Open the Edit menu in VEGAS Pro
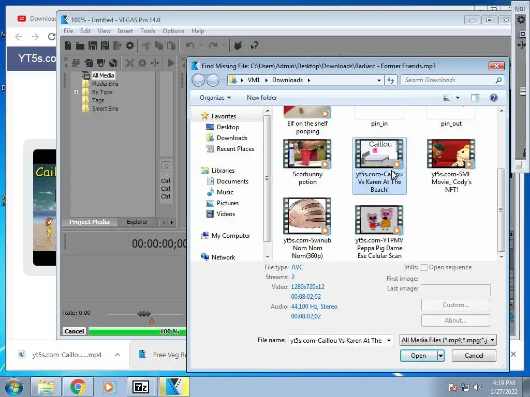Image resolution: width=530 pixels, height=397 pixels. point(85,30)
